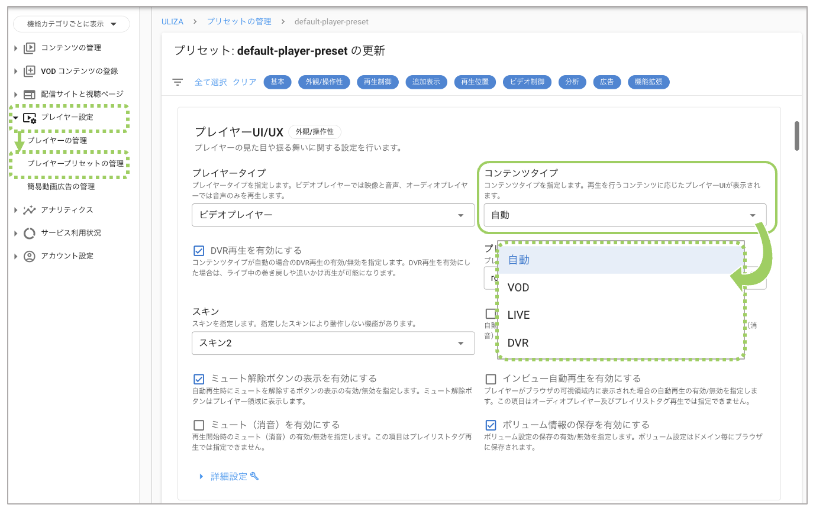Uncheck ミュート解除ボタンの表示を有効にする checkbox
The width and height of the screenshot is (813, 511).
tap(199, 379)
